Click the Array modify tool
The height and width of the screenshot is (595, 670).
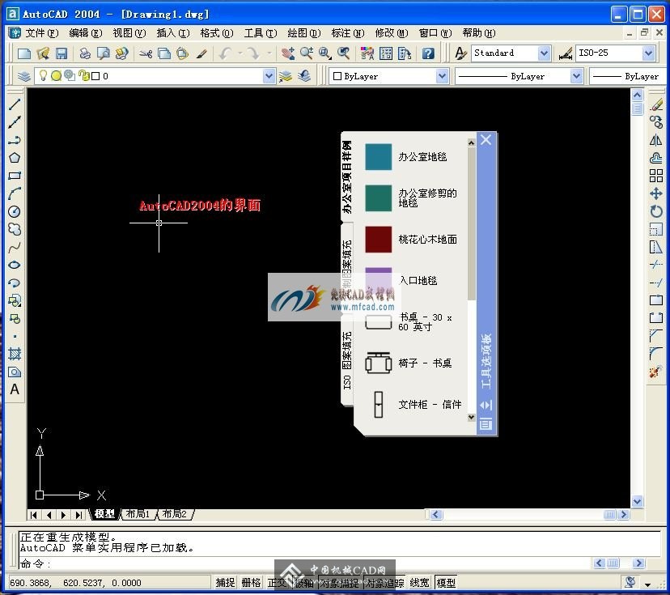[656, 176]
